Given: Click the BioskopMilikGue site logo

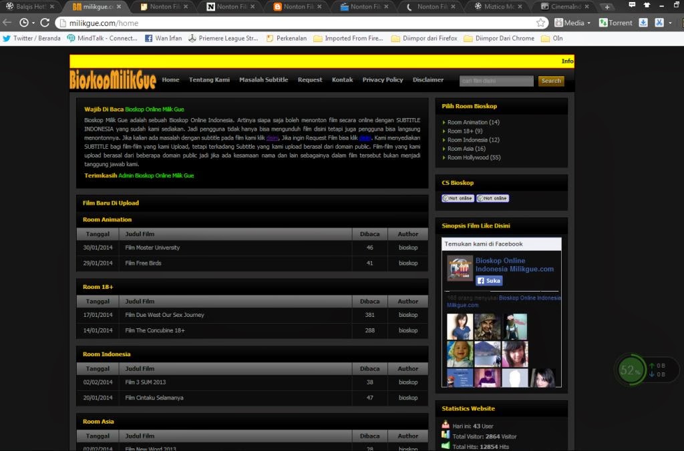Looking at the screenshot, I should (113, 79).
